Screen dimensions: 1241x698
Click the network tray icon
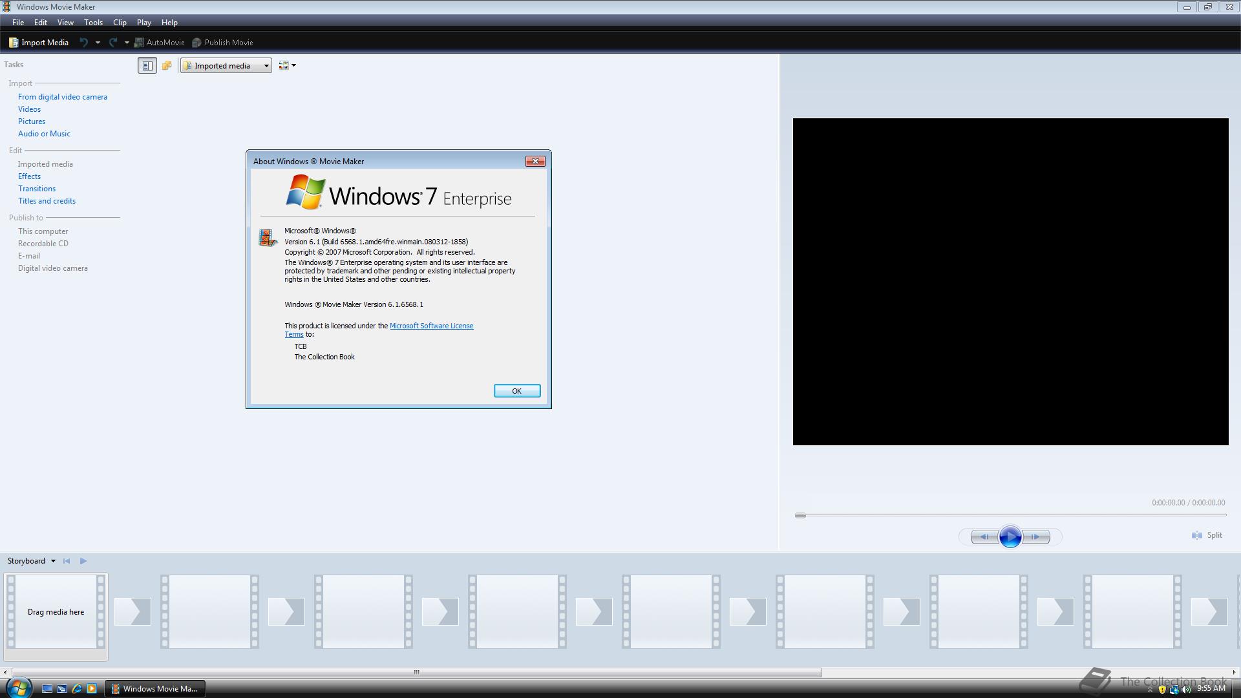1174,690
